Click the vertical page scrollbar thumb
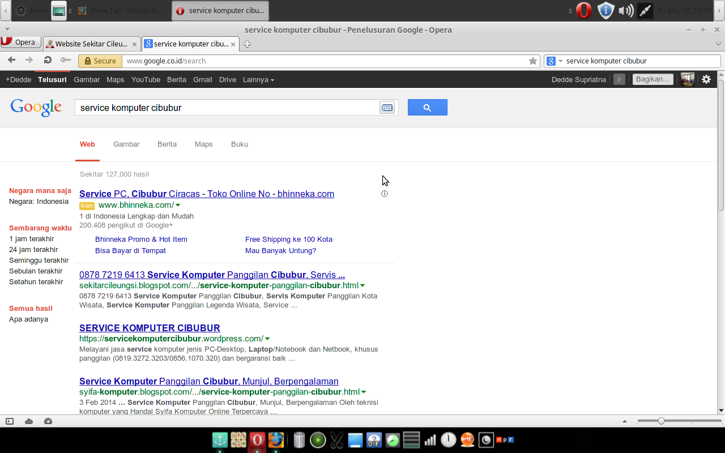Image resolution: width=725 pixels, height=453 pixels. click(x=721, y=145)
